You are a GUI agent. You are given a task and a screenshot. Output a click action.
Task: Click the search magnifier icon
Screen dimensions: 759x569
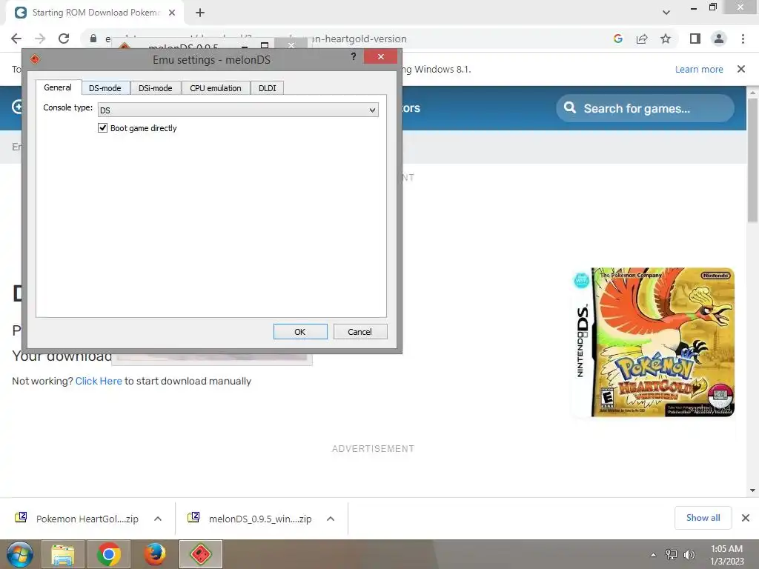tap(570, 107)
